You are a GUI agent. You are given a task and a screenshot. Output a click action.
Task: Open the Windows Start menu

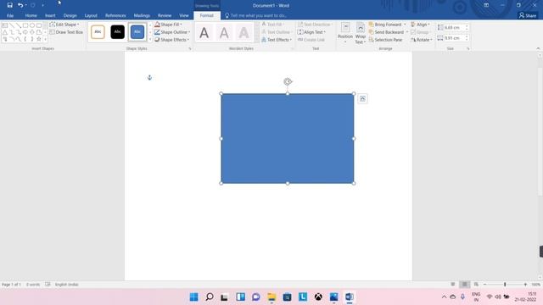(x=194, y=297)
